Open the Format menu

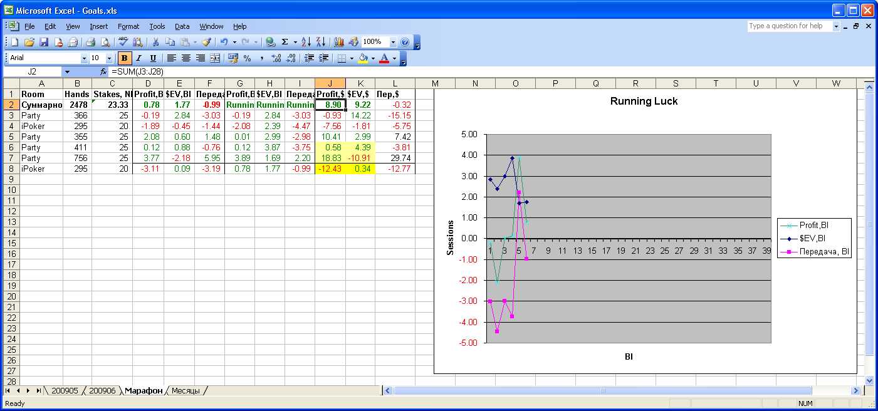pyautogui.click(x=128, y=26)
